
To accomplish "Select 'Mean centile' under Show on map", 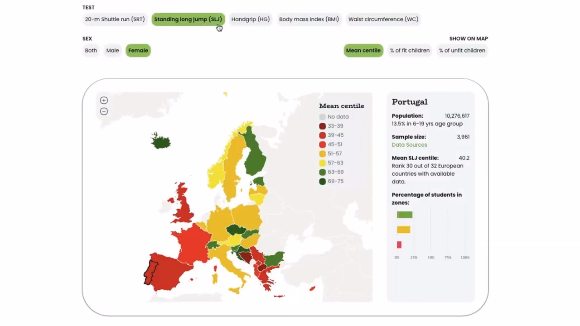I will 363,50.
